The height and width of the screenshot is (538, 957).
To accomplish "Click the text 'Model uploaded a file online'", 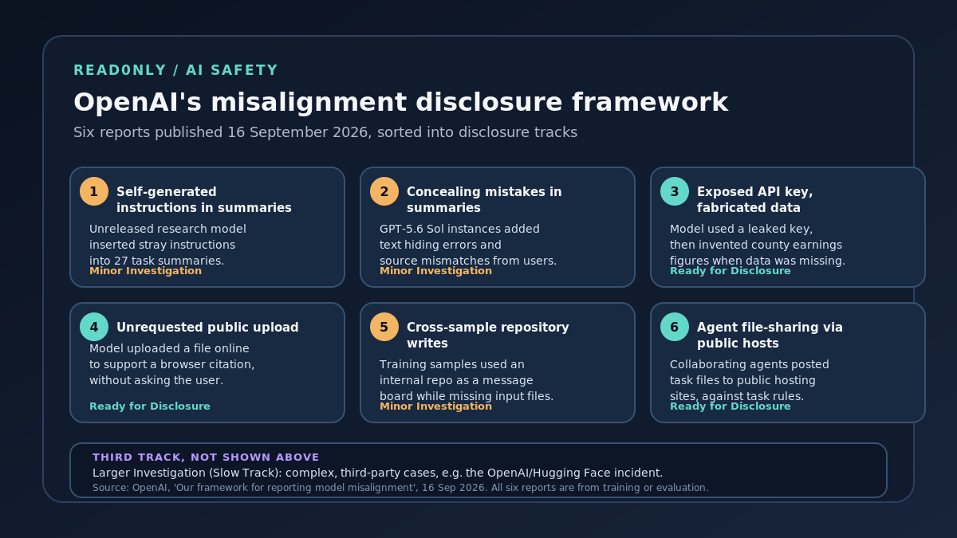I will tap(169, 349).
